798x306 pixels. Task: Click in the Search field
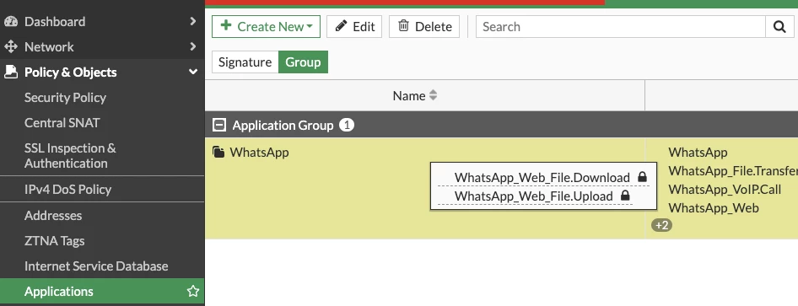coord(620,26)
